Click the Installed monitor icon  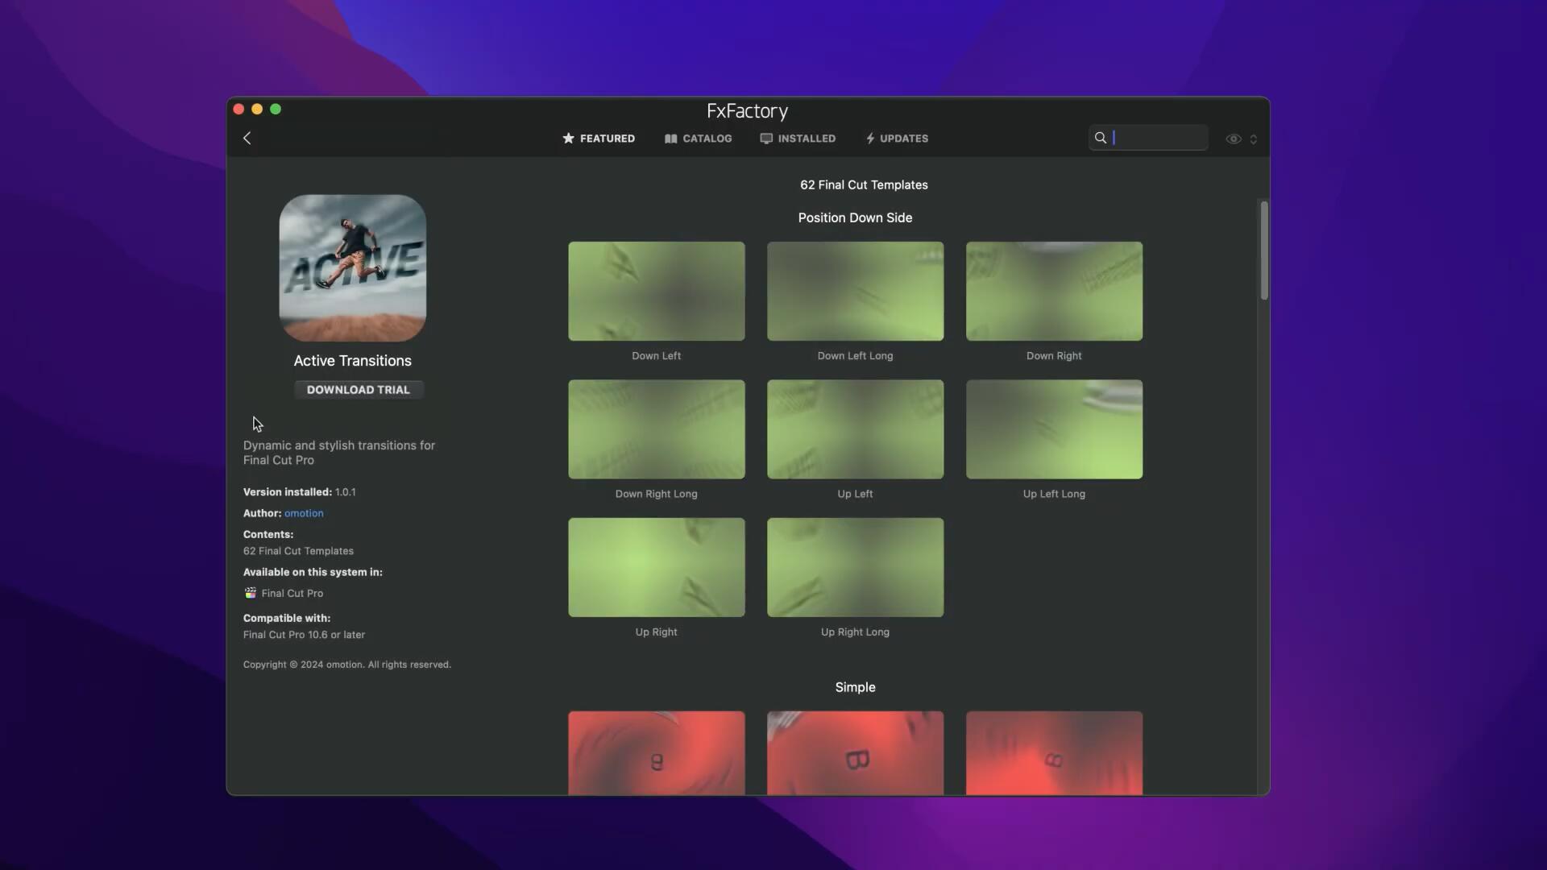tap(766, 139)
